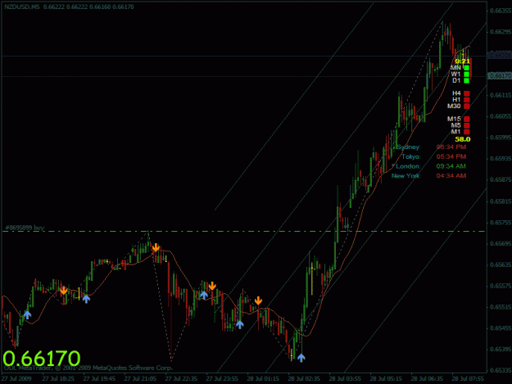512x384 pixels.
Task: Click the M1 timeframe red indicator square
Action: point(467,132)
